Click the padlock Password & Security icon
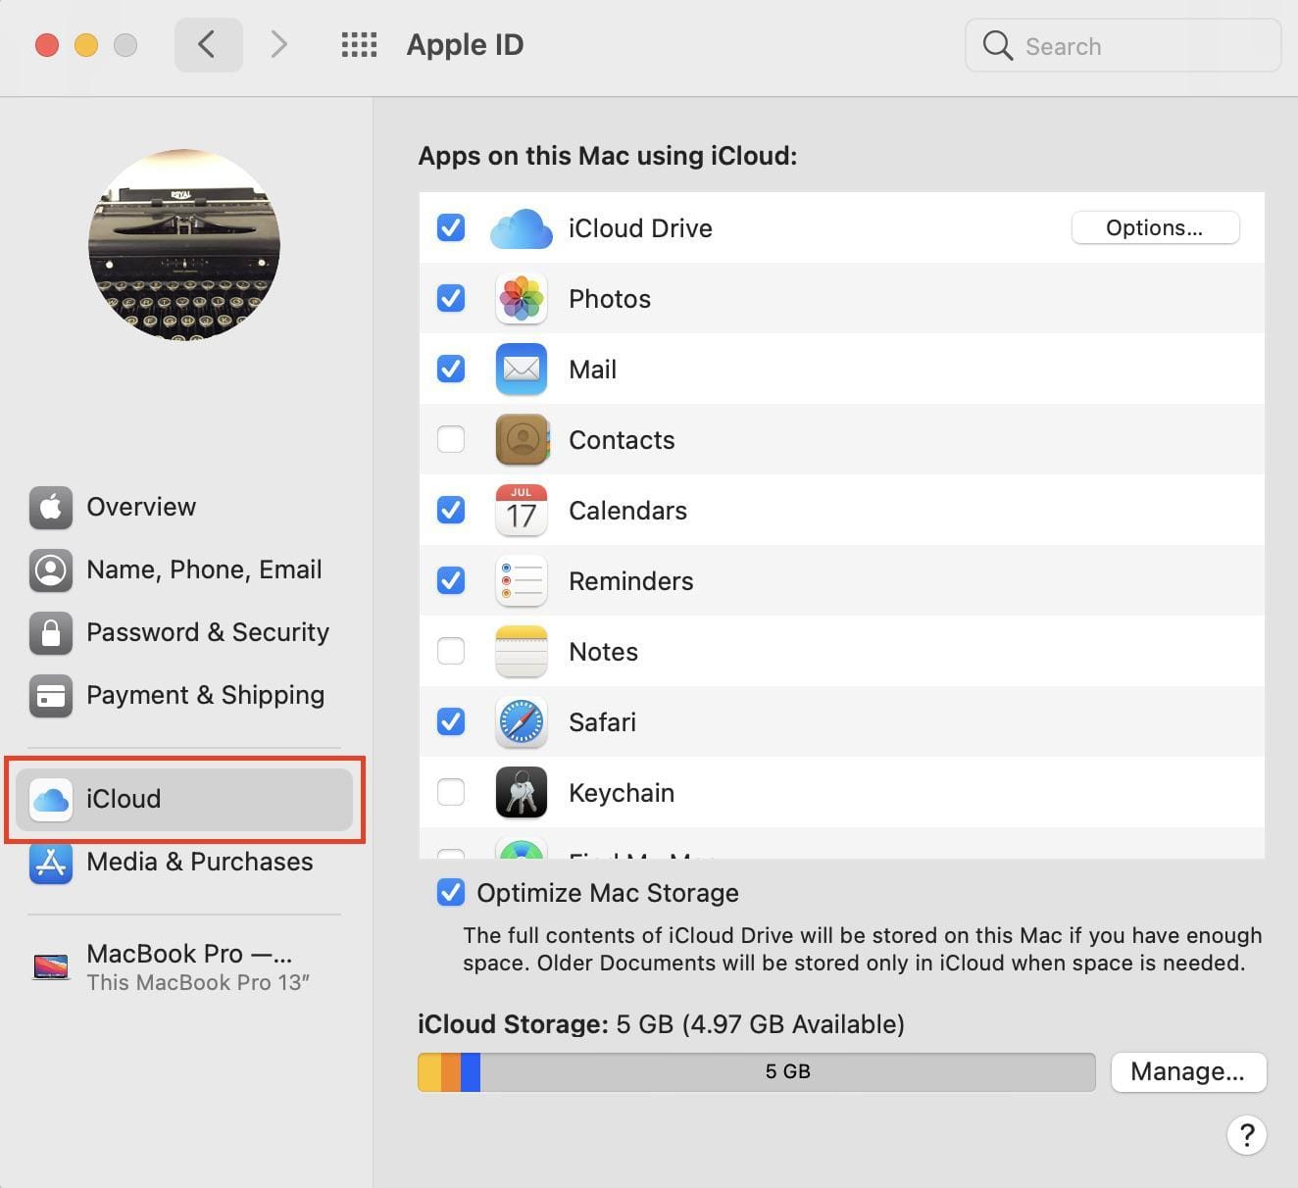This screenshot has height=1188, width=1298. click(51, 633)
